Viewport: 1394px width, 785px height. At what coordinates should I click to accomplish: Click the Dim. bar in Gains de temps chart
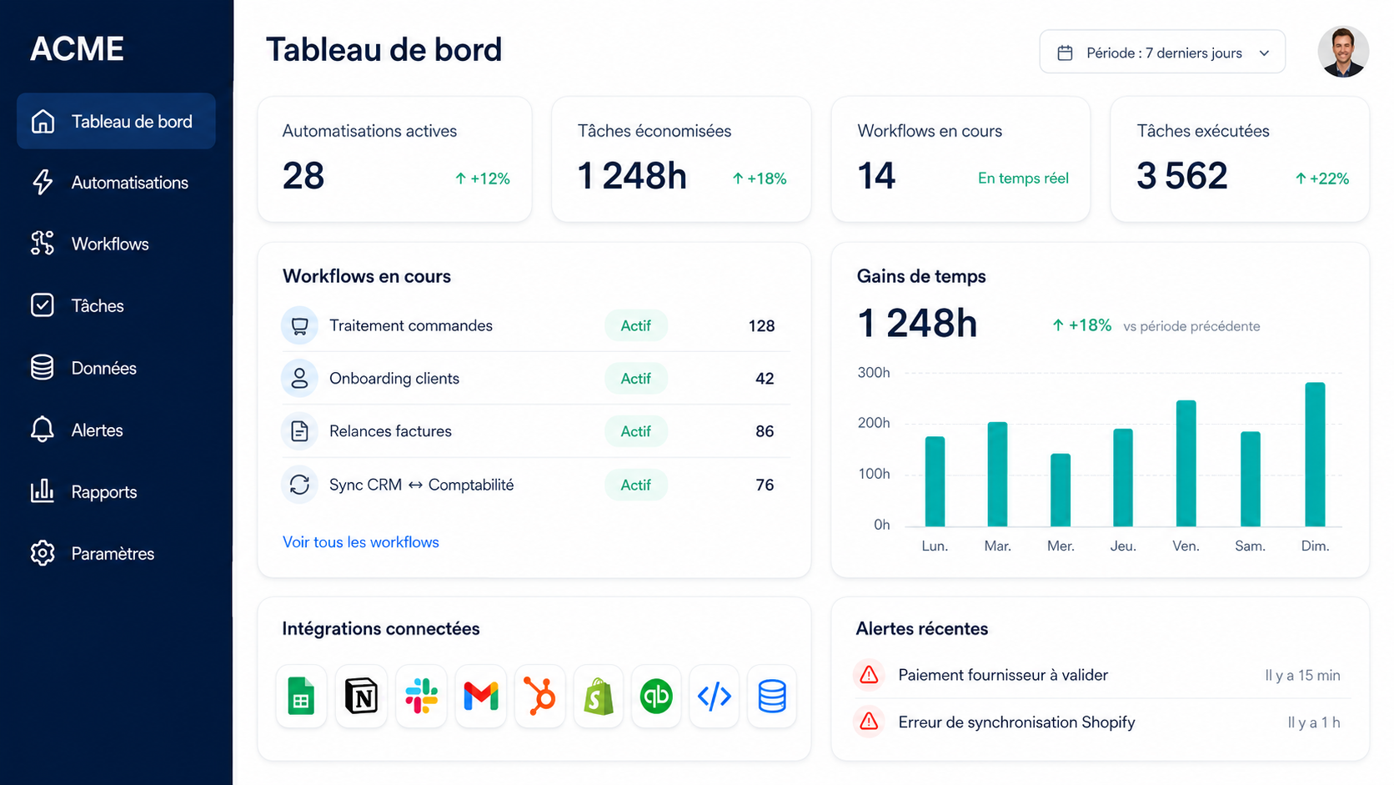[x=1315, y=455]
